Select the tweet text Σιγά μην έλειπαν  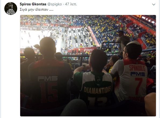[x=36, y=10]
